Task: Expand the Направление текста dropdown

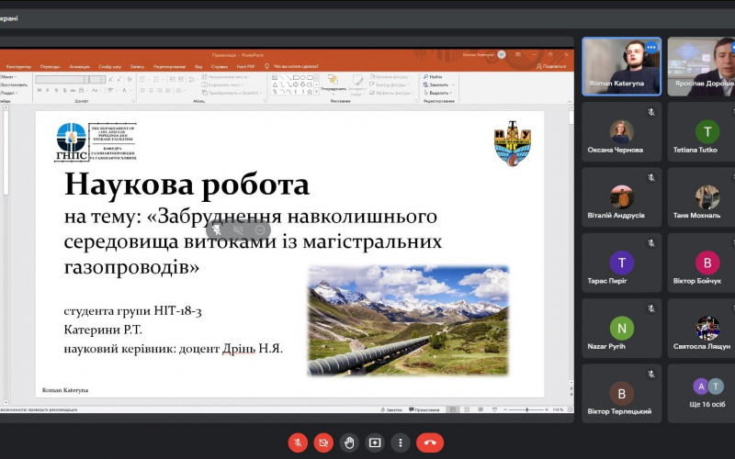Action: point(226,77)
